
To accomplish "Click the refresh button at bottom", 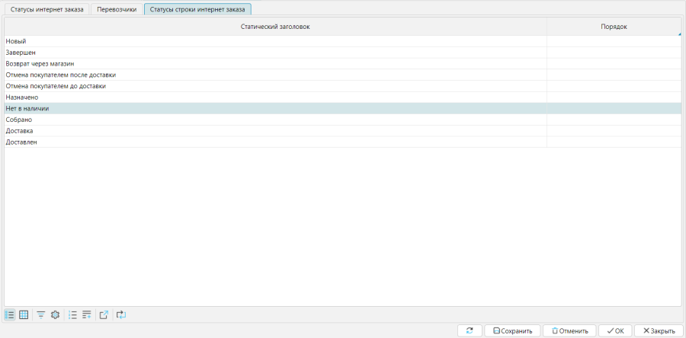I will 470,330.
